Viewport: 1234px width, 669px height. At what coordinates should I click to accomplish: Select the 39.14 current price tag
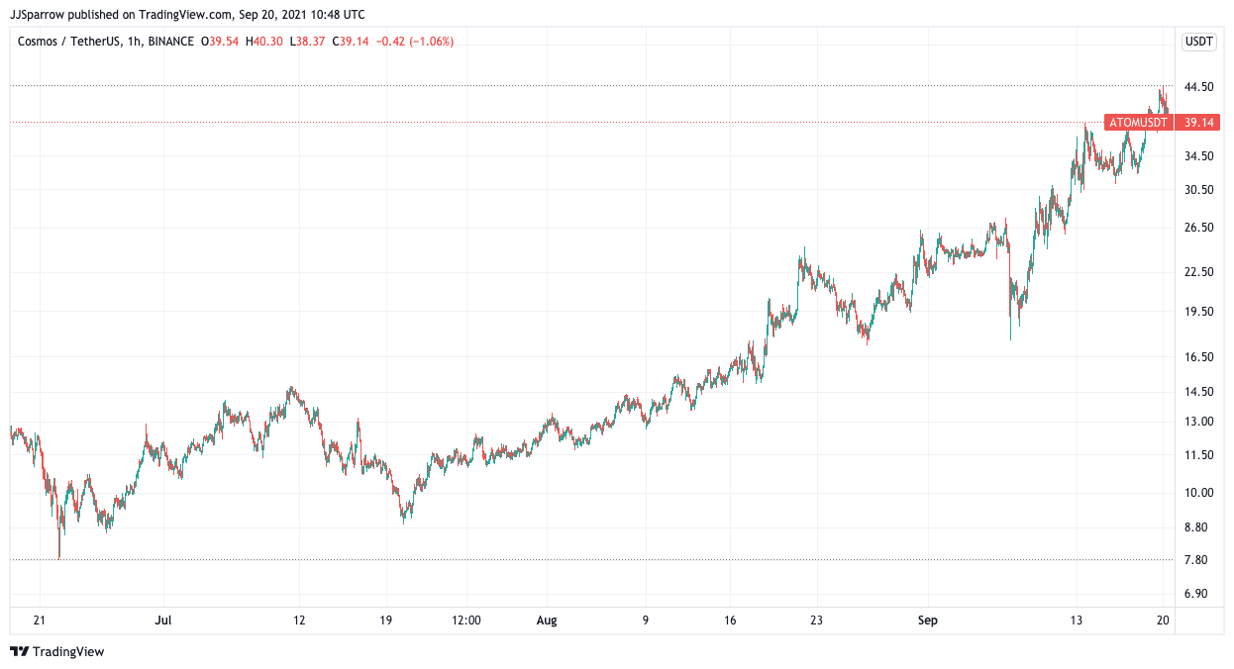1198,123
